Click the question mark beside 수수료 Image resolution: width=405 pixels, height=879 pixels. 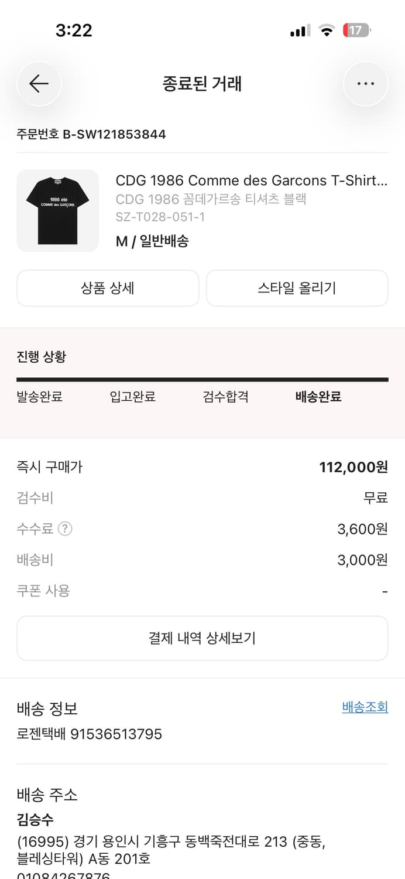click(66, 529)
